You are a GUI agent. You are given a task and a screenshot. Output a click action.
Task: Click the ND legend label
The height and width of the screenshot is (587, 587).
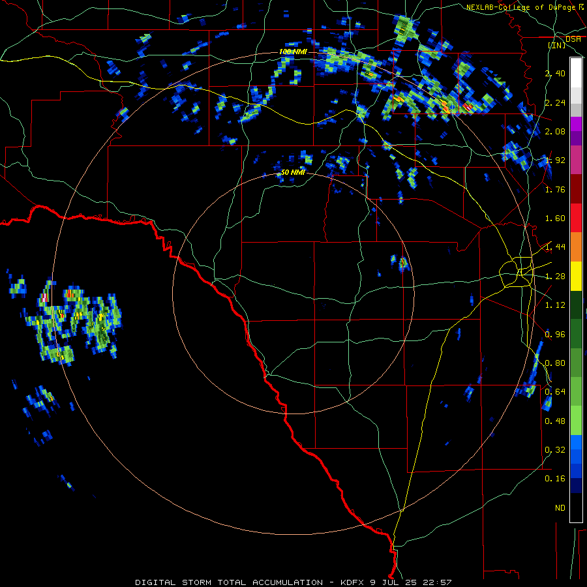(560, 508)
